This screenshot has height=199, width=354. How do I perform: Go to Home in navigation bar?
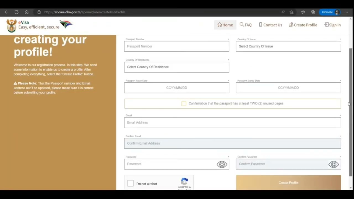tap(225, 25)
